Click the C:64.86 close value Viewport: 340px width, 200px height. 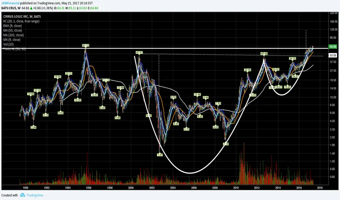tap(93, 8)
